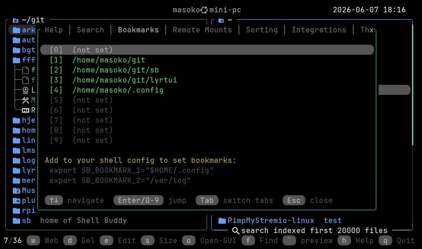Viewport: 422px width, 249px height.
Task: Click the q Quit shortcut key
Action: [x=385, y=241]
